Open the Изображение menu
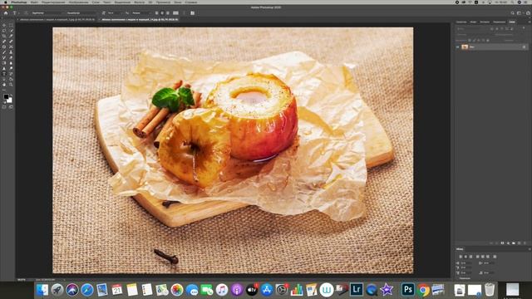Image resolution: width=532 pixels, height=299 pixels. (x=78, y=2)
